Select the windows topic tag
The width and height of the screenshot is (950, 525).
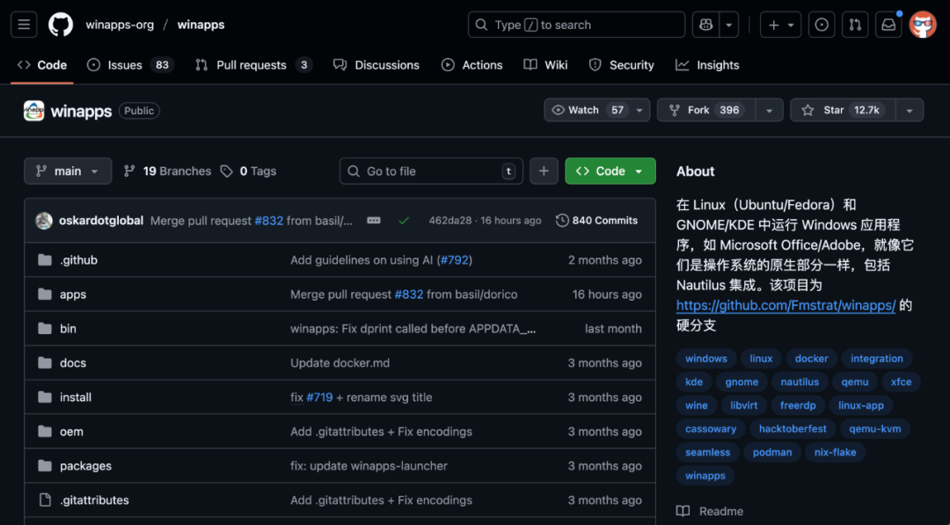[705, 359]
